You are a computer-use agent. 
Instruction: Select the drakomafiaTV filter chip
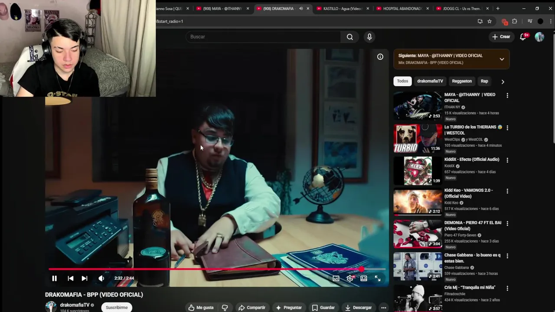(x=430, y=81)
